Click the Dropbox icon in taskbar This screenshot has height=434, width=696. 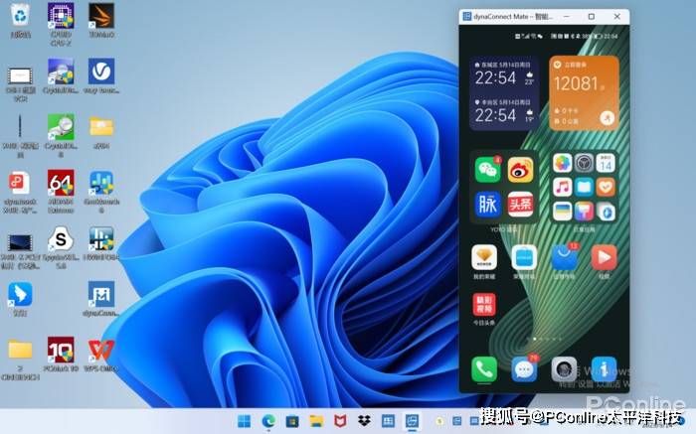pos(364,421)
